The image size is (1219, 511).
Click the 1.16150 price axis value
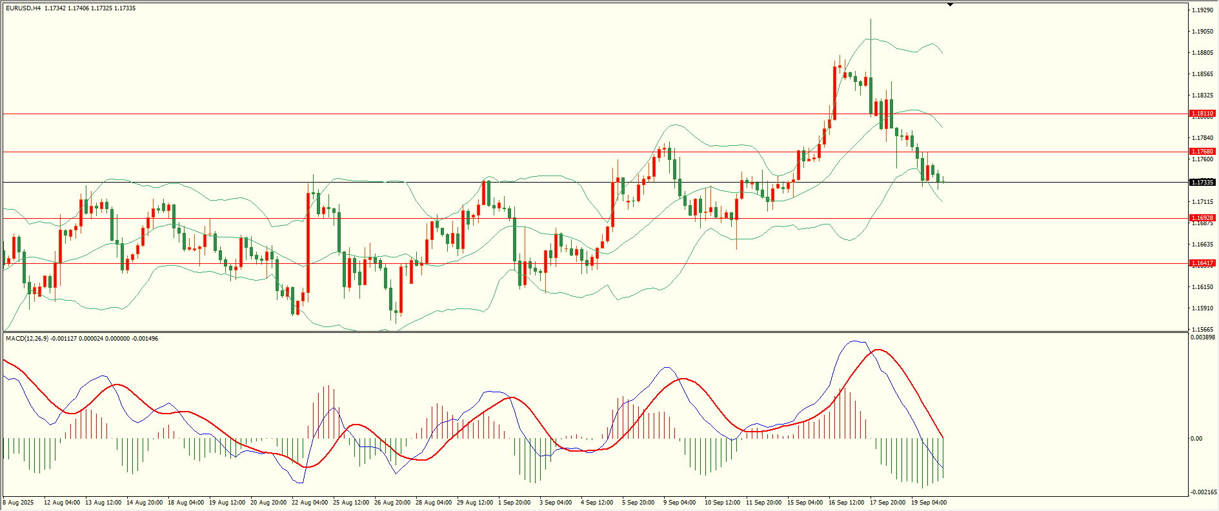click(x=1202, y=287)
